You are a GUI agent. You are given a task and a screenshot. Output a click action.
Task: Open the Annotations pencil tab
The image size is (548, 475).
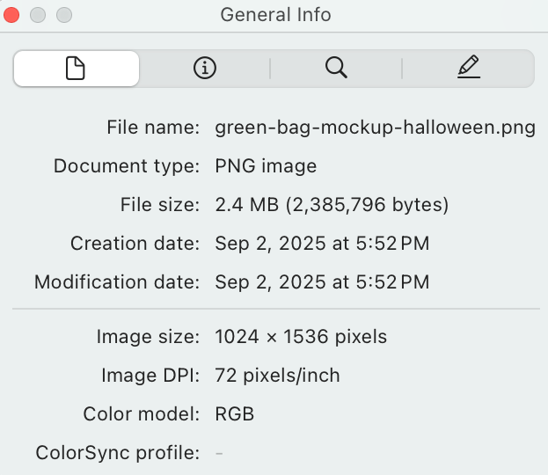pos(469,69)
